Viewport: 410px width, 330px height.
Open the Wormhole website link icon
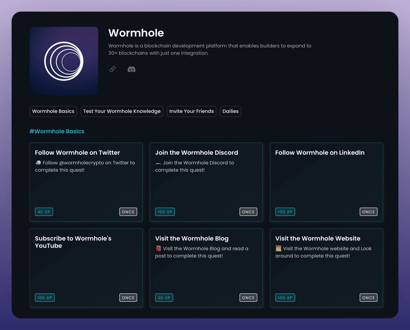(x=112, y=69)
